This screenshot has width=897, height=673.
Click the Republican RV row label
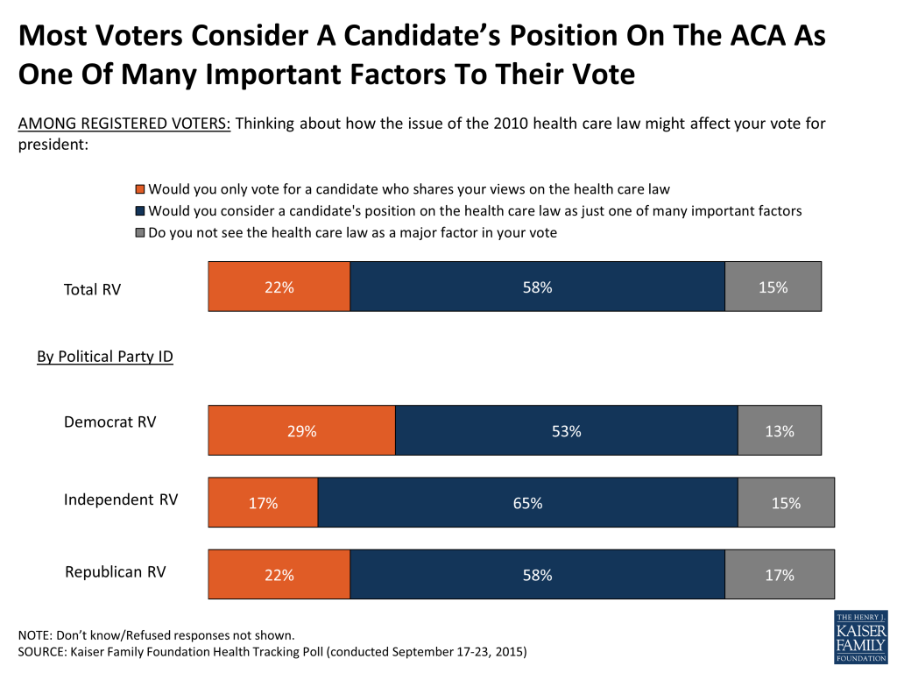[115, 571]
